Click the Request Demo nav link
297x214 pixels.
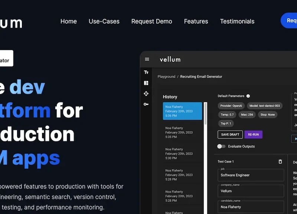[x=151, y=21]
